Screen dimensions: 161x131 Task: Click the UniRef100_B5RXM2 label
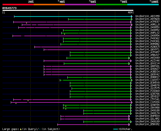coord(147,124)
